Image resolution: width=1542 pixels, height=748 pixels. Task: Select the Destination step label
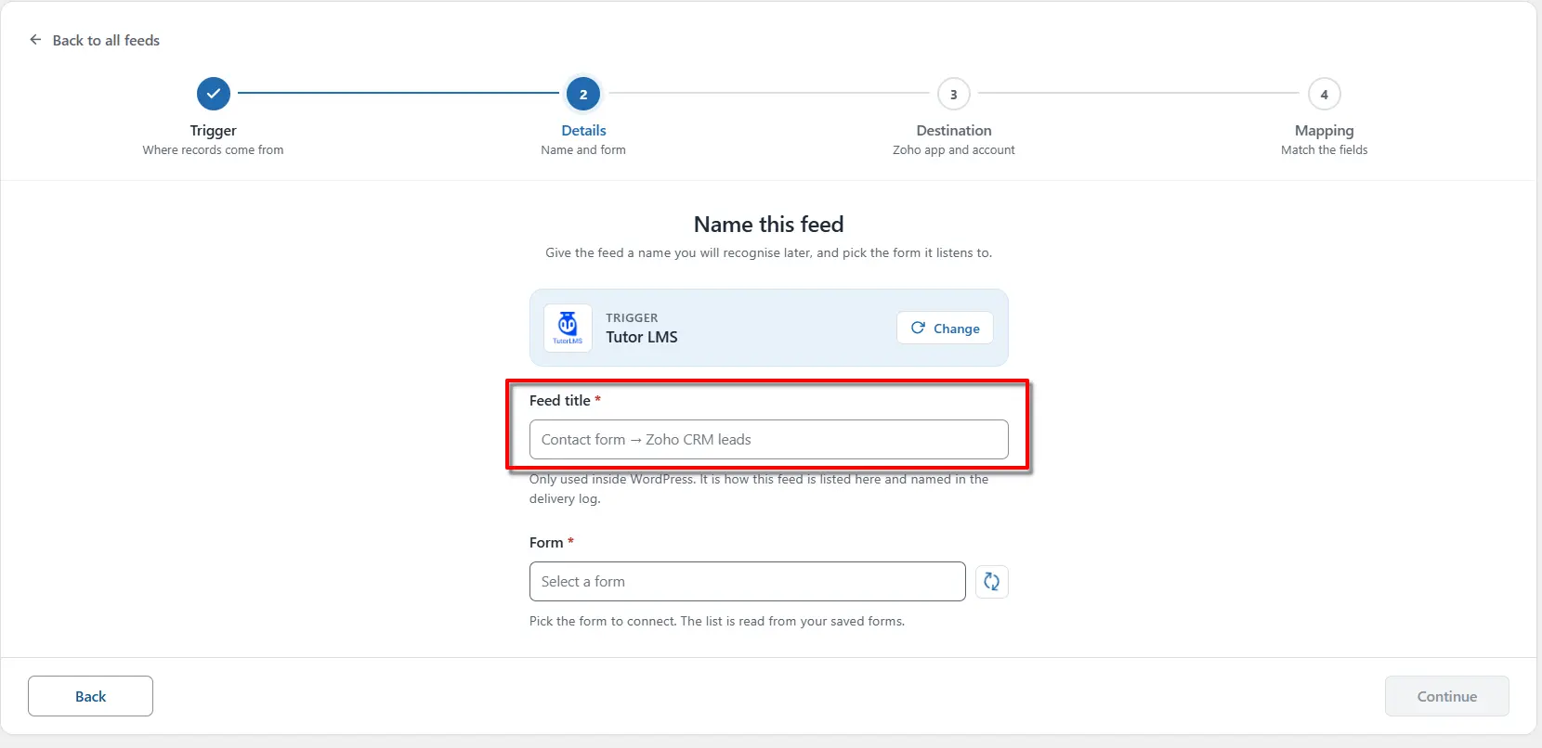[954, 130]
